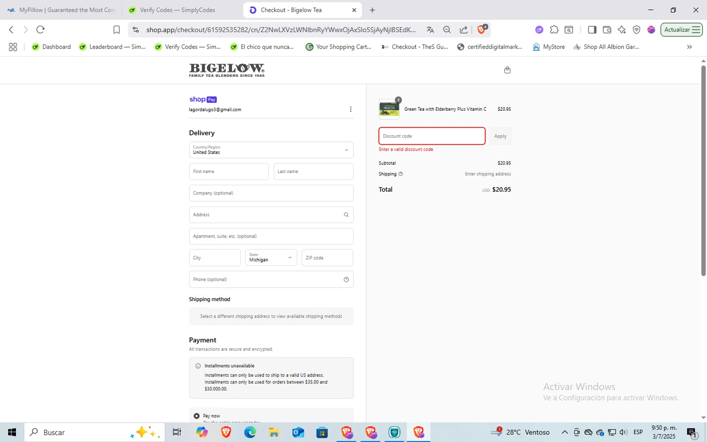This screenshot has width=707, height=442.
Task: Click the City field
Action: click(x=215, y=258)
